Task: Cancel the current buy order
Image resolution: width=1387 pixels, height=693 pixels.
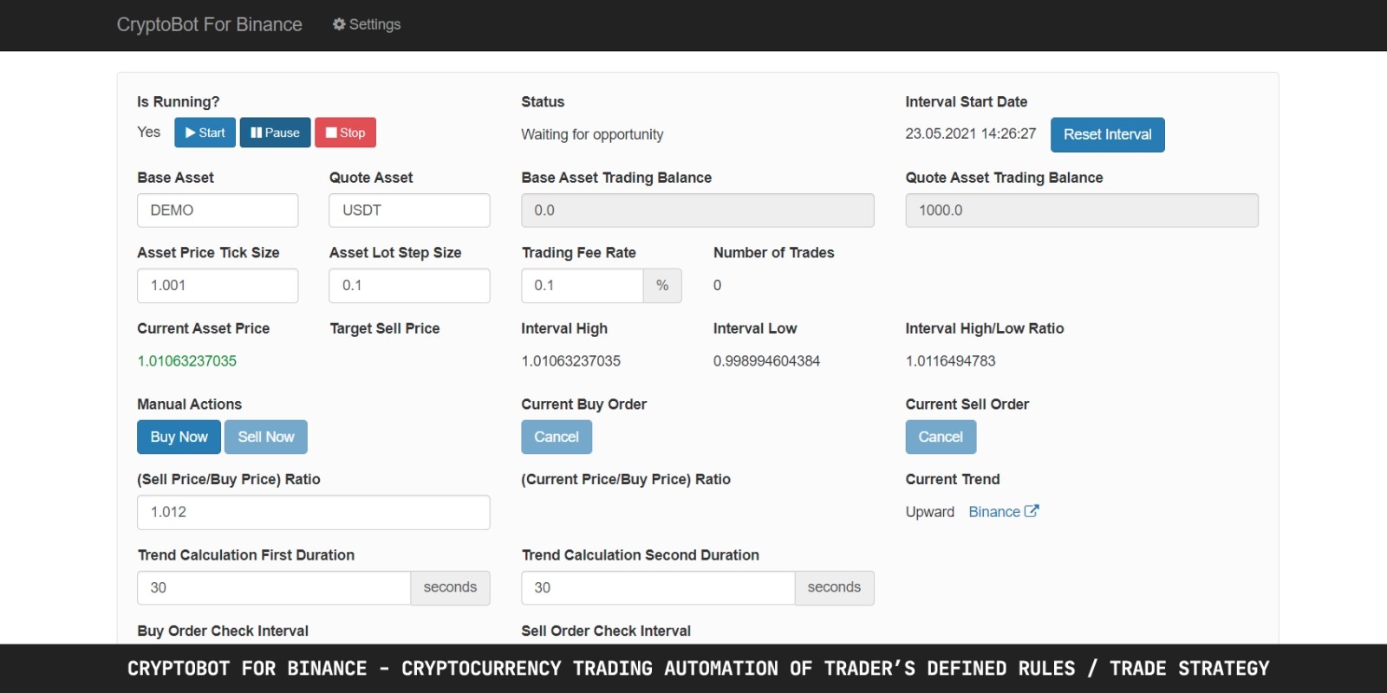Action: (557, 437)
